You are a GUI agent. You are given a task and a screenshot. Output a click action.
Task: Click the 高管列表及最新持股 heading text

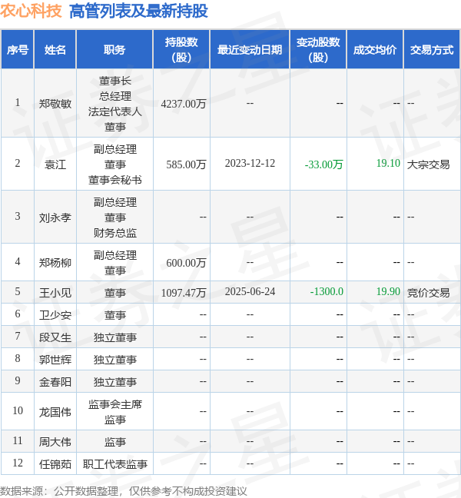(138, 11)
